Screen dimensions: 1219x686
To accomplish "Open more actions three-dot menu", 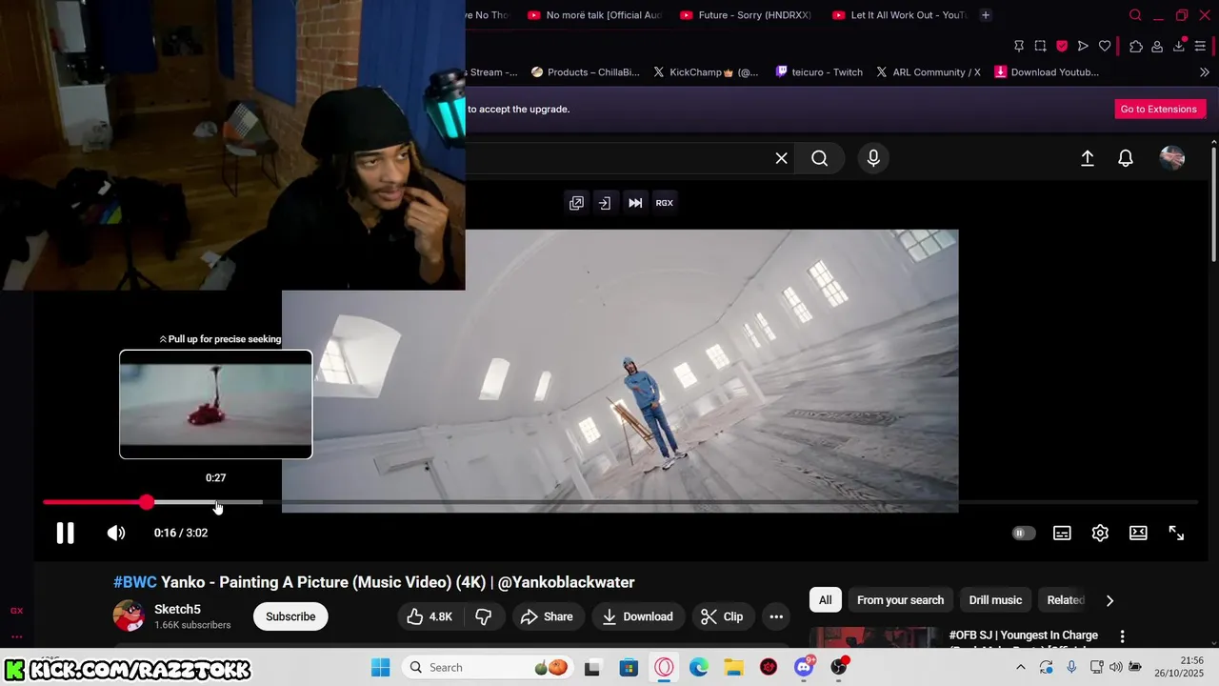I will click(776, 616).
